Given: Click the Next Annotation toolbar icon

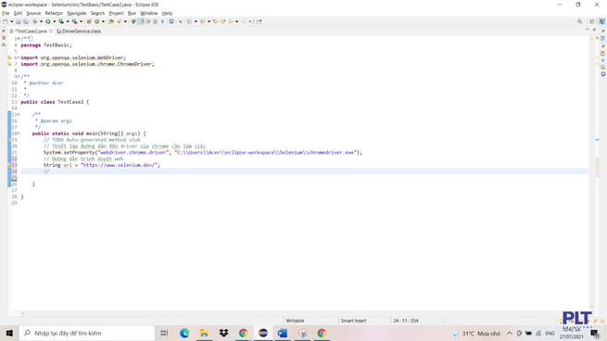Looking at the screenshot, I should click(x=189, y=21).
